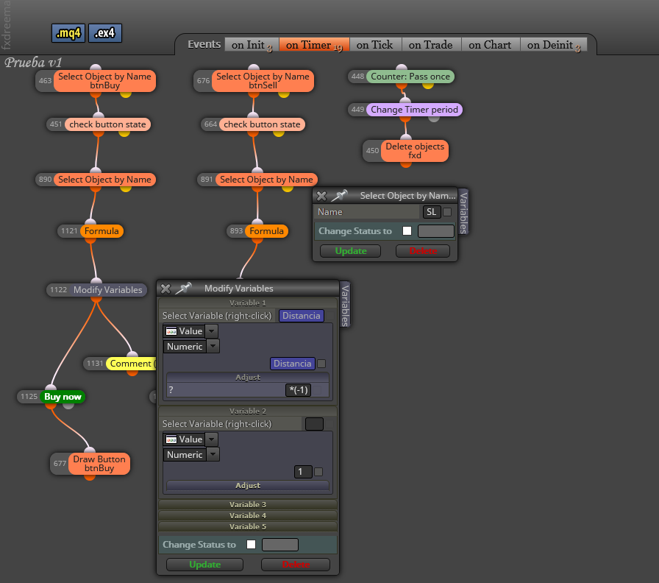Switch to the on Init events tab
This screenshot has width=659, height=583.
pos(252,45)
